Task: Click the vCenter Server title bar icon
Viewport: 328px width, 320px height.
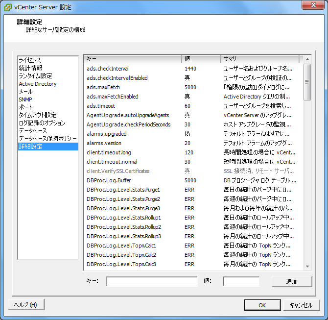Action: point(8,7)
